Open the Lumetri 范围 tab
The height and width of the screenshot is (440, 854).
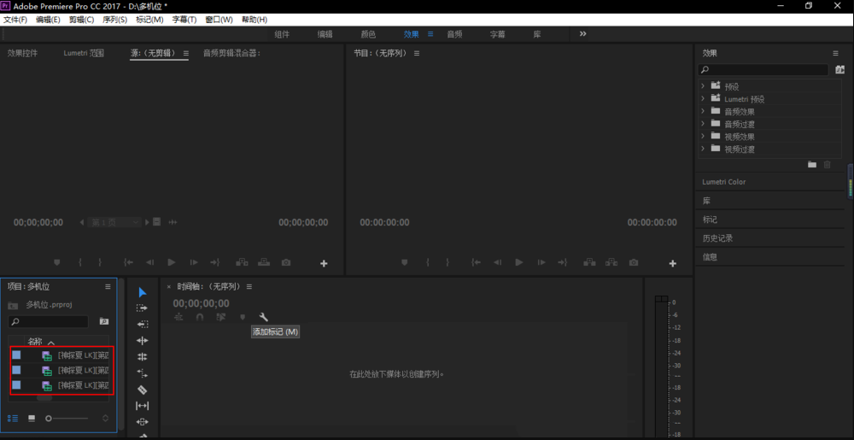pos(84,53)
